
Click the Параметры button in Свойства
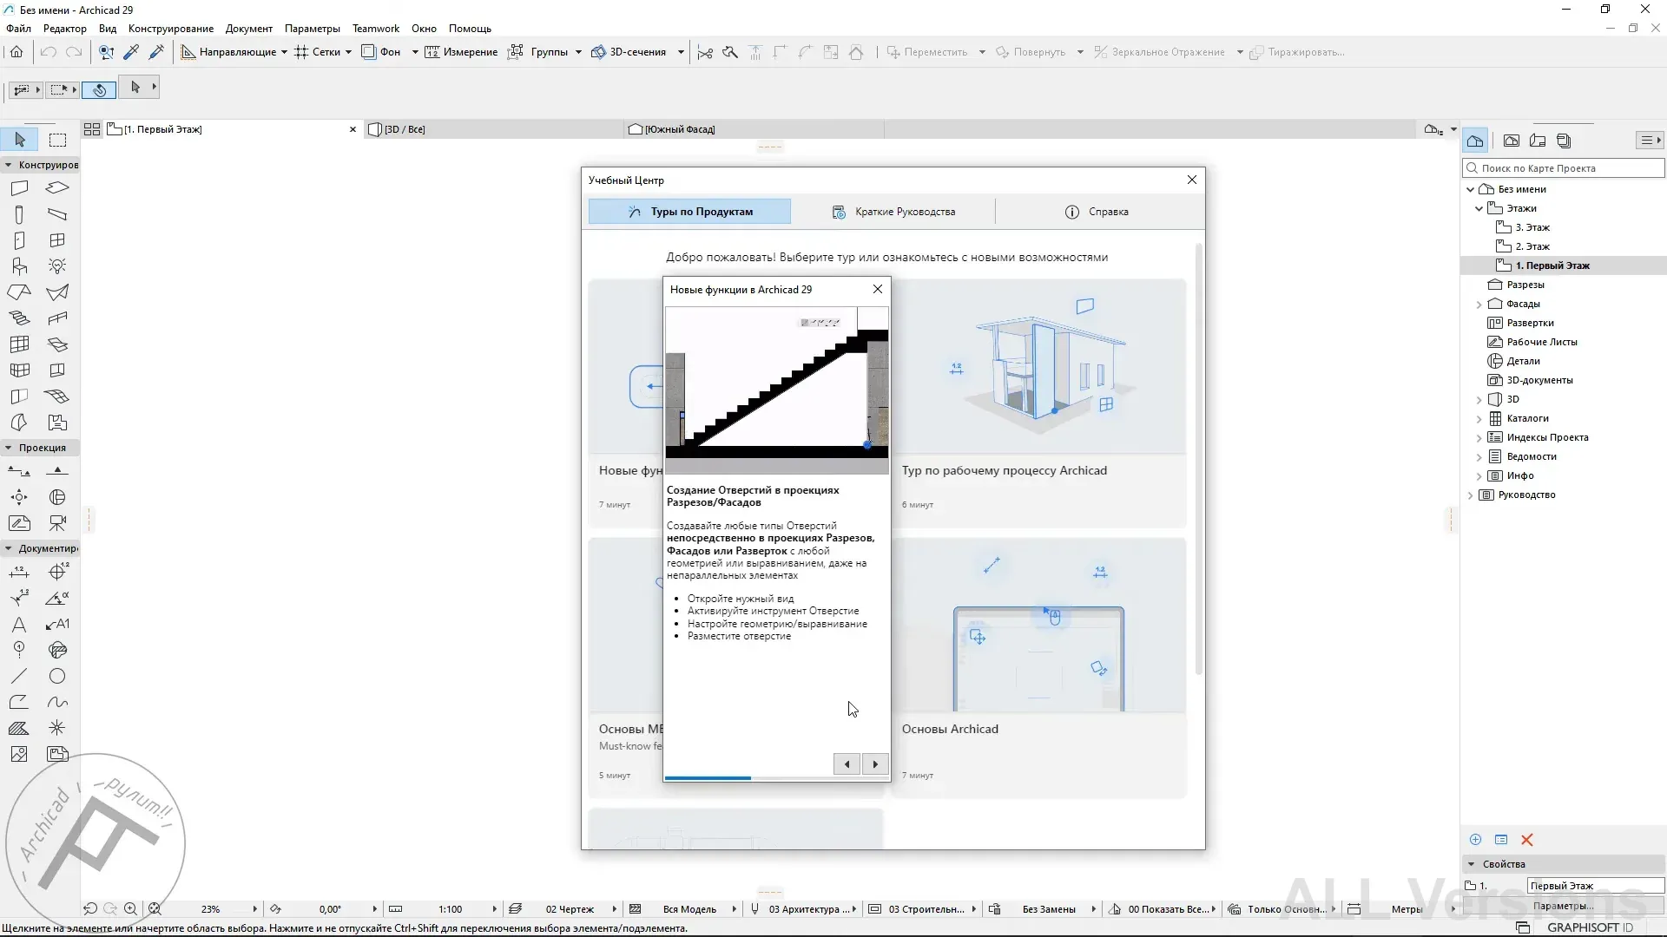1563,906
